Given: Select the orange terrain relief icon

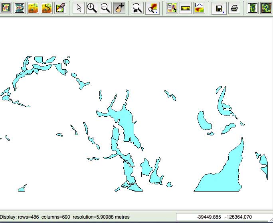Looking at the screenshot, I should tap(33, 8).
